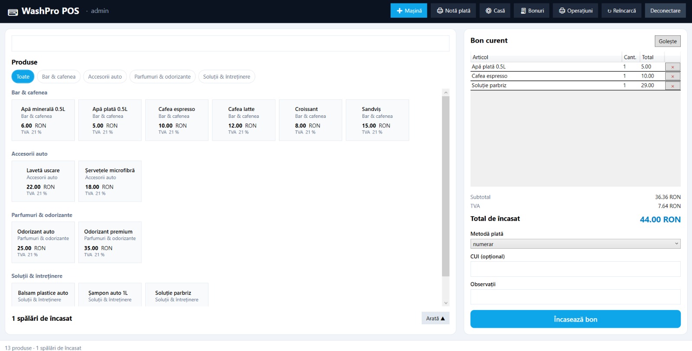Image resolution: width=692 pixels, height=351 pixels.
Task: Add Croissant product card
Action: (311, 120)
